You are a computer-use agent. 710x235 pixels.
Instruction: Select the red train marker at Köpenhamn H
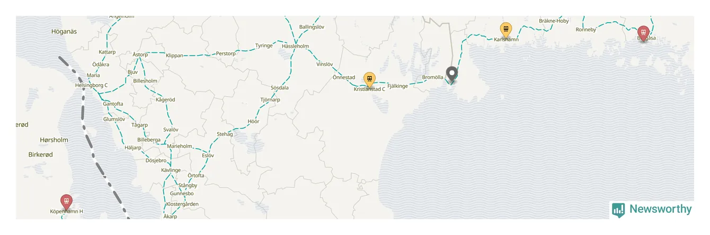66,202
